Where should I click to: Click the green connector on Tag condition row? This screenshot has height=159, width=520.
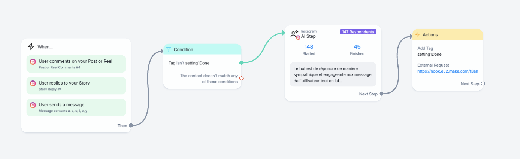(x=241, y=63)
